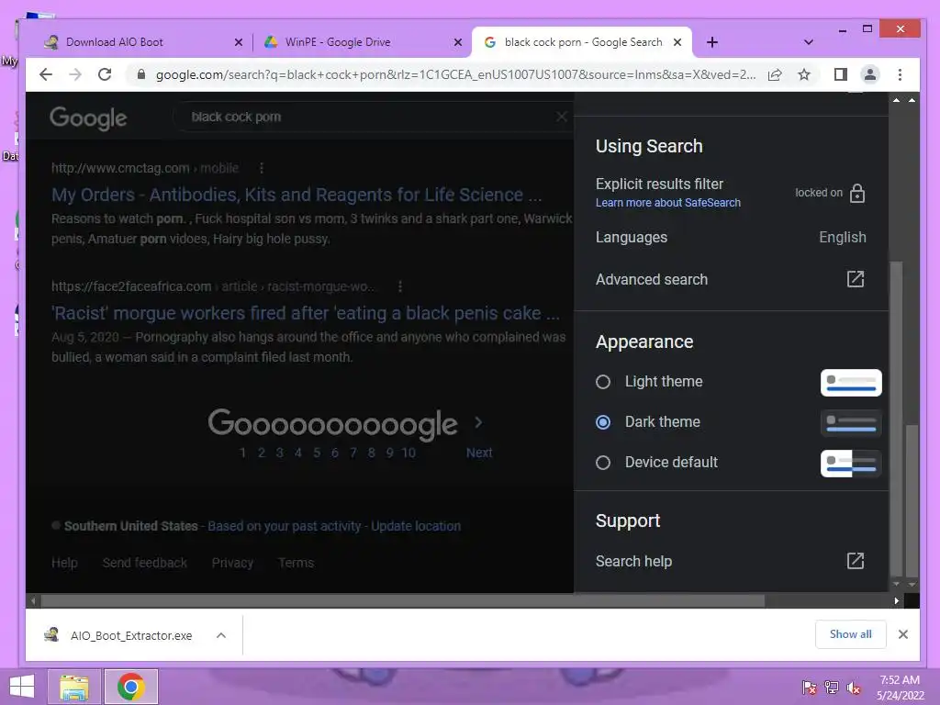
Task: Open the Chrome profile avatar
Action: pos(870,74)
